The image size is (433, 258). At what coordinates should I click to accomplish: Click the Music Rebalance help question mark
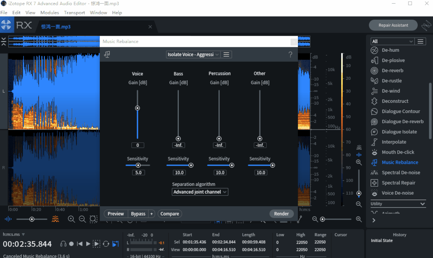pos(290,55)
